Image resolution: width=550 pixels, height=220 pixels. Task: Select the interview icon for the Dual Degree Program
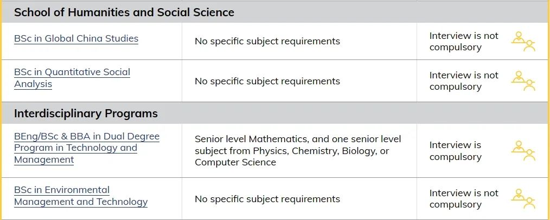[x=523, y=150]
